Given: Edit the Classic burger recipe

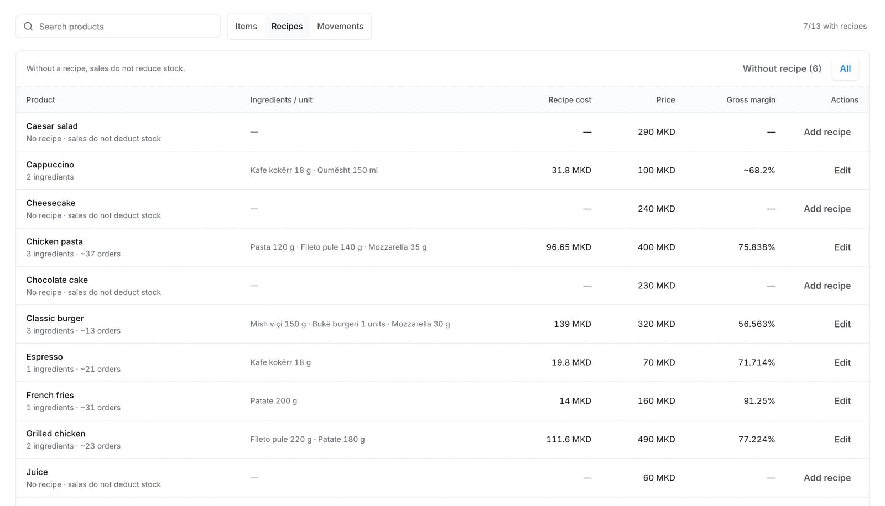Looking at the screenshot, I should coord(842,324).
